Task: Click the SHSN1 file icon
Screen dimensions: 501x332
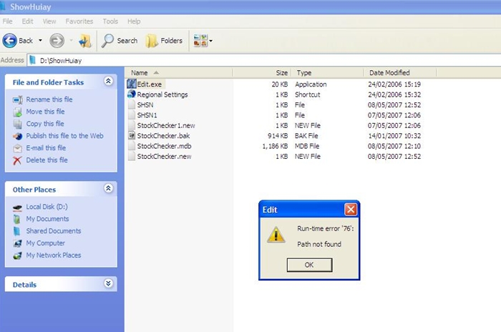Action: click(132, 114)
